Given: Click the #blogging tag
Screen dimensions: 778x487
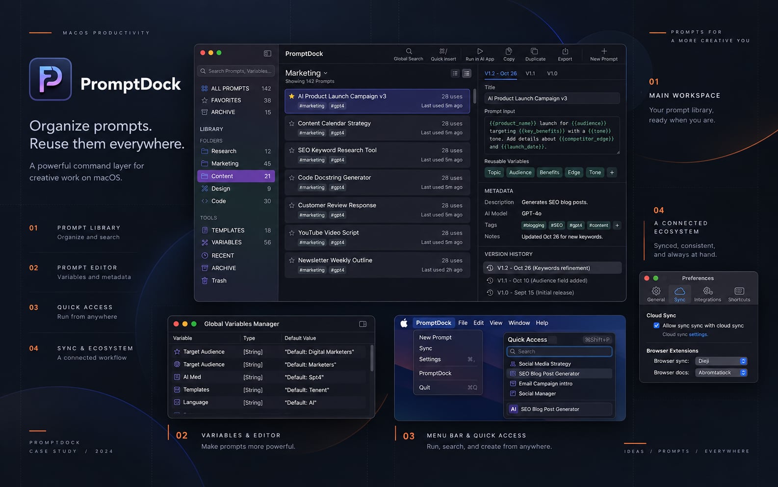Looking at the screenshot, I should pos(533,225).
